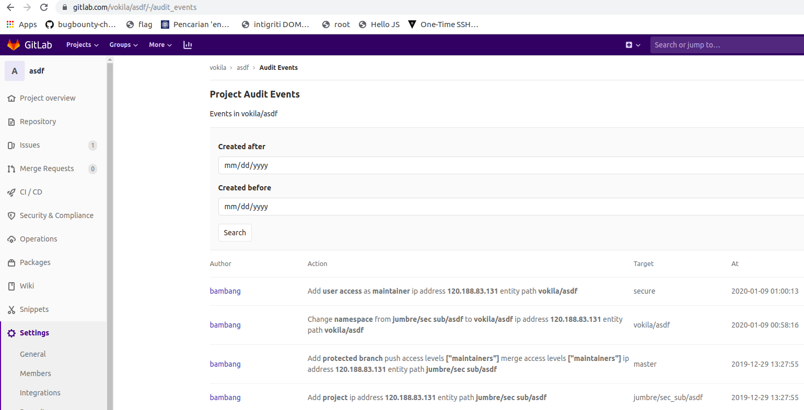Image resolution: width=804 pixels, height=410 pixels.
Task: Click the Project overview home icon
Action: tap(11, 99)
